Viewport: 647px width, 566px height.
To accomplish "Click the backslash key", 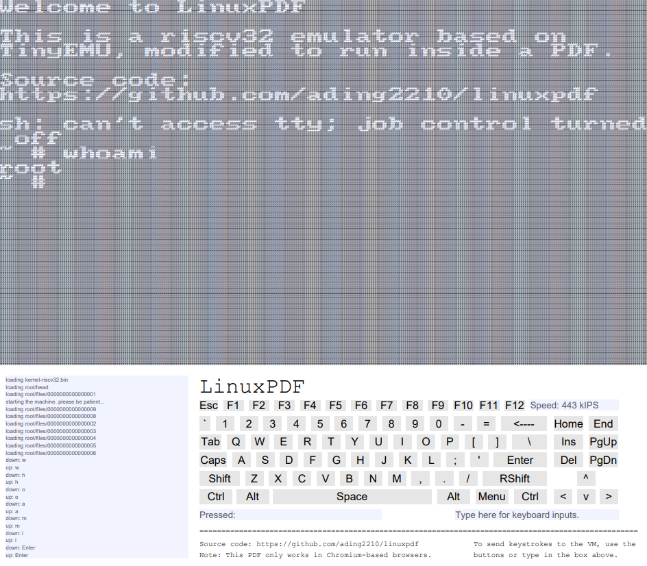I will click(529, 442).
